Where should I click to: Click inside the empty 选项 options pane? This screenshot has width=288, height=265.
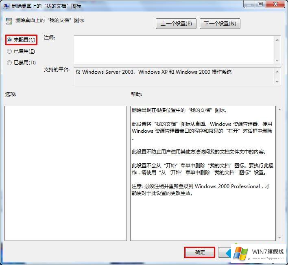(x=65, y=173)
